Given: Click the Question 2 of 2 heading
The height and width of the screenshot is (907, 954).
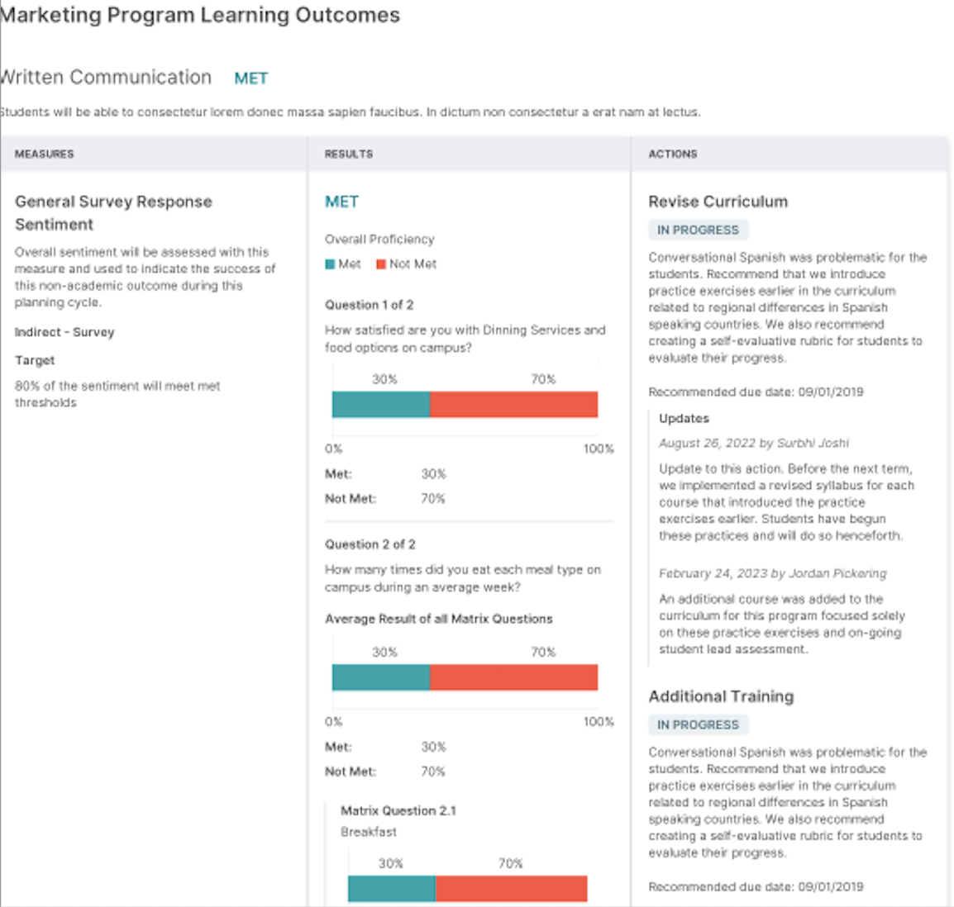Looking at the screenshot, I should pos(370,544).
